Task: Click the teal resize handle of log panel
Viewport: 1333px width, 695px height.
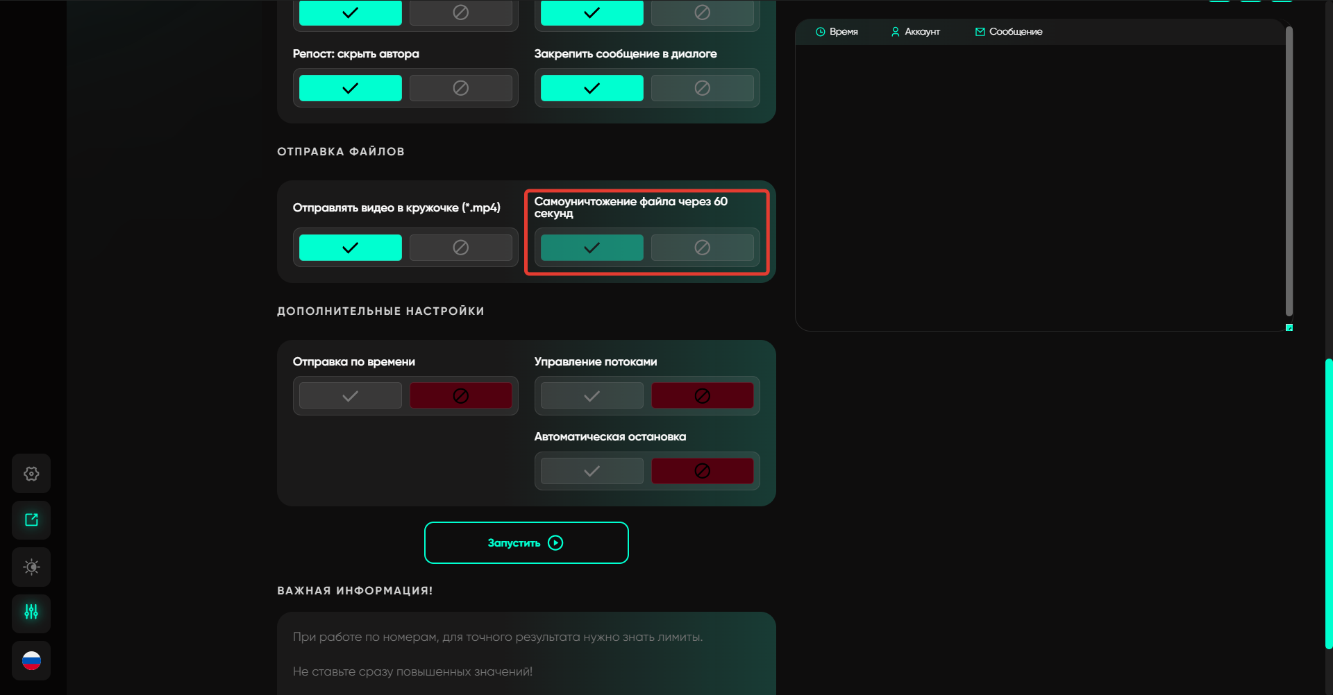Action: point(1289,327)
